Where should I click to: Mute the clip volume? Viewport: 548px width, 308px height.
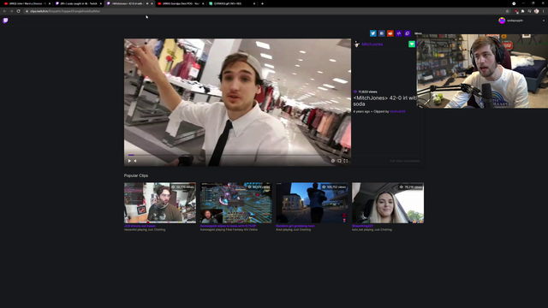coord(135,161)
